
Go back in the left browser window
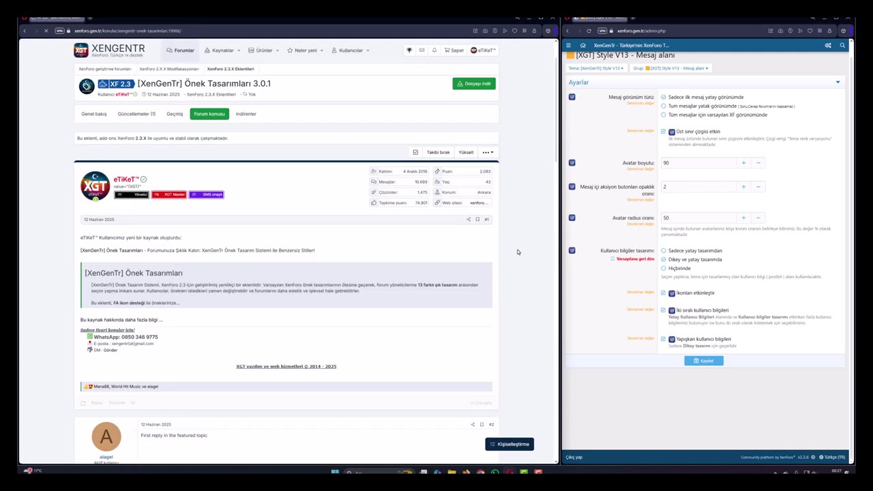click(25, 31)
